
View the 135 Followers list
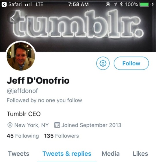click(x=61, y=136)
